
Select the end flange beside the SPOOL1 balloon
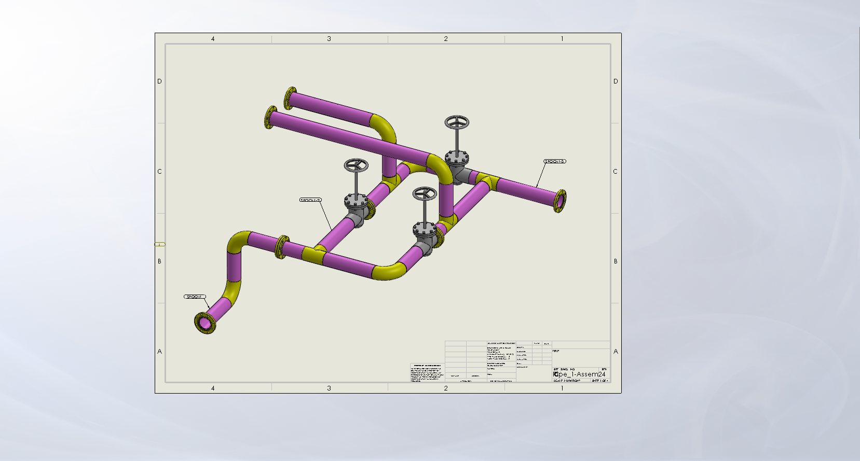pyautogui.click(x=205, y=323)
